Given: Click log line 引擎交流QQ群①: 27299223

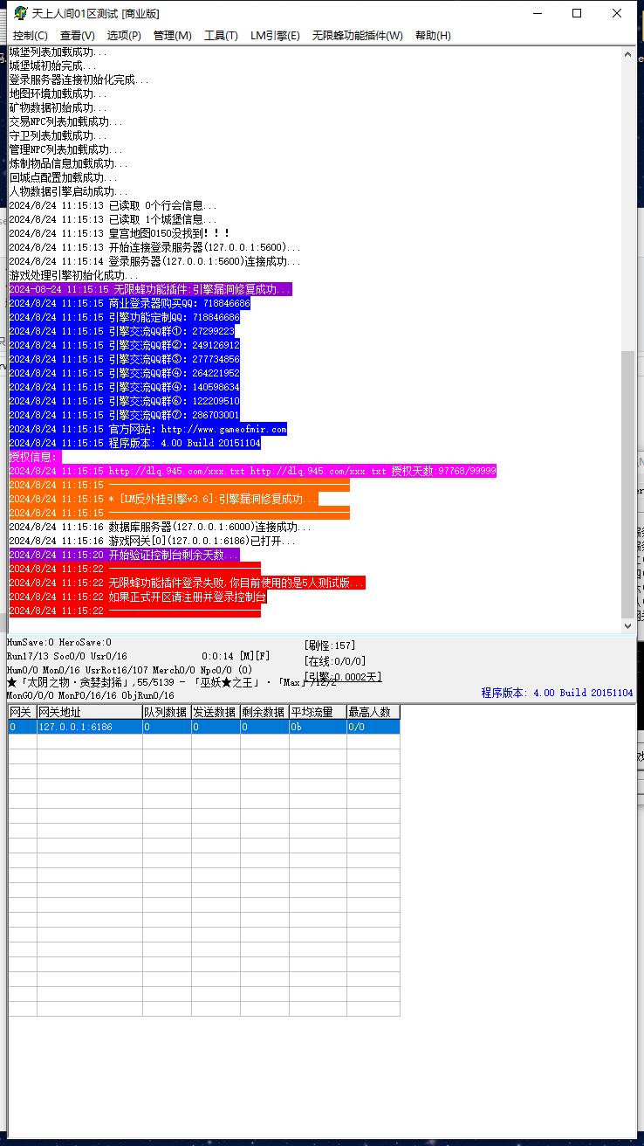Looking at the screenshot, I should (121, 331).
